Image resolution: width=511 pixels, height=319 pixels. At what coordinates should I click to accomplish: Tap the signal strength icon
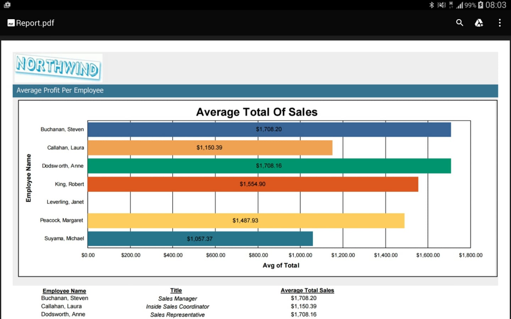click(x=460, y=5)
